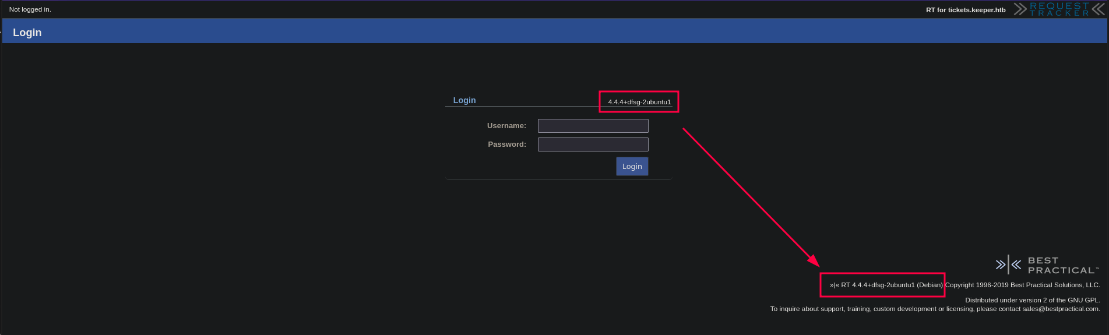Click the Password label
The width and height of the screenshot is (1109, 335).
506,144
